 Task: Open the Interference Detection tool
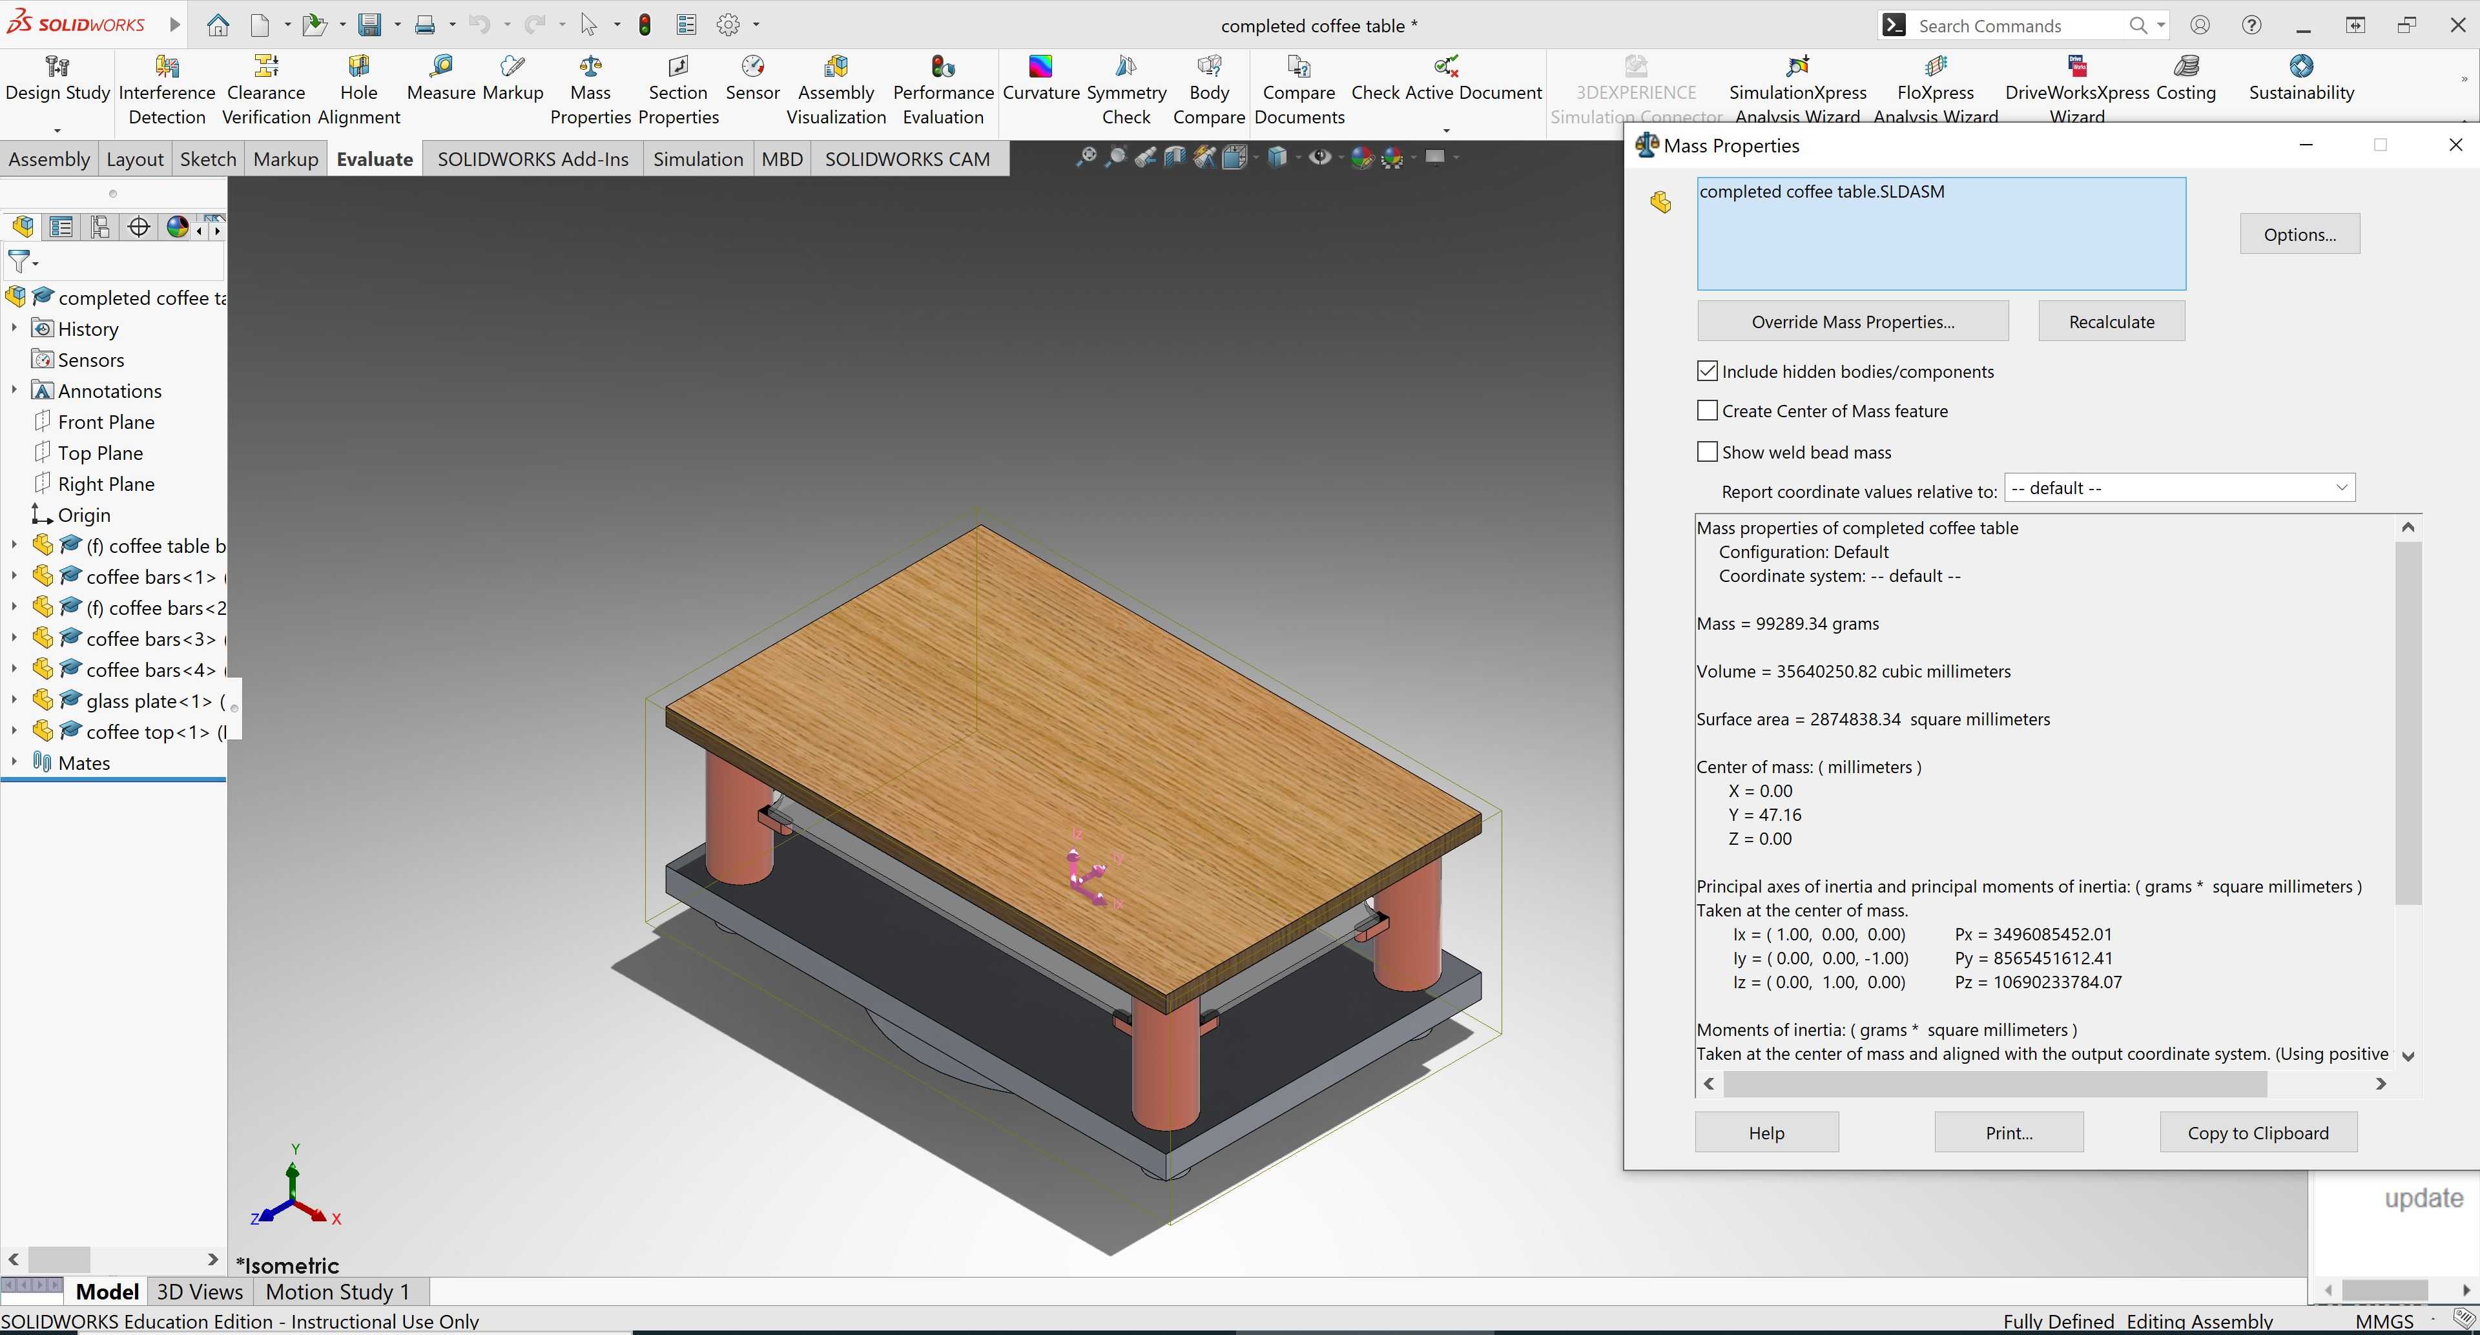point(167,90)
